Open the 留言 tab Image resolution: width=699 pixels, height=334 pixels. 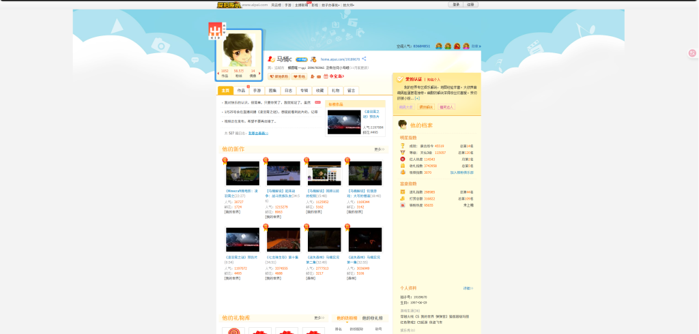351,90
